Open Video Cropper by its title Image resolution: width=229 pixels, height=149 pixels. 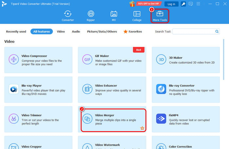31,146
